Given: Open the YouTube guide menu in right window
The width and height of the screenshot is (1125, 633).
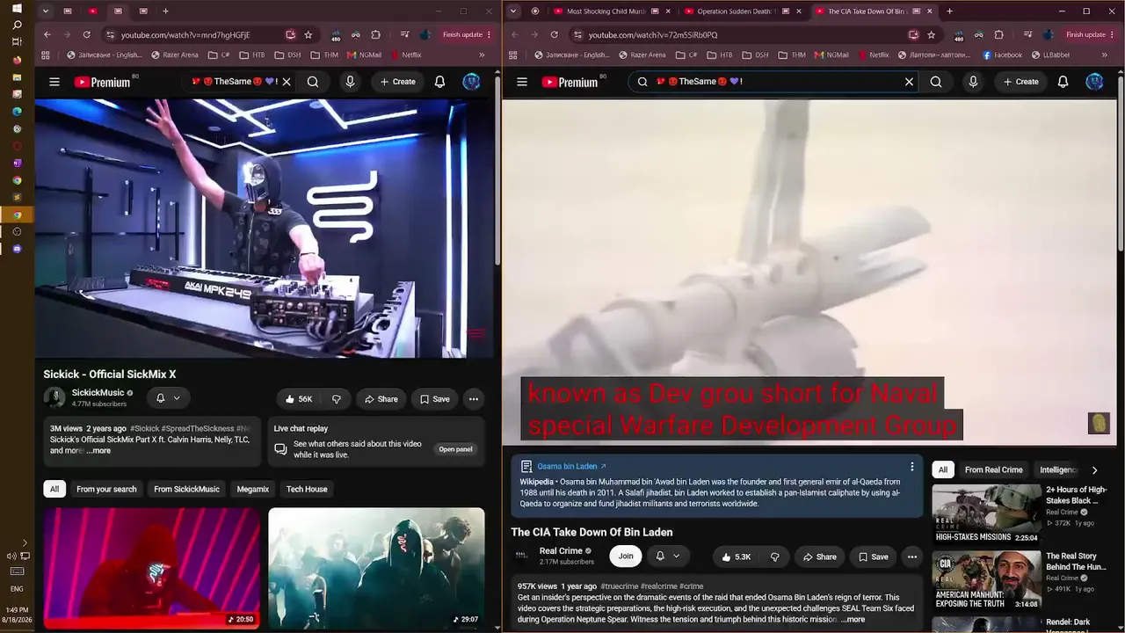Looking at the screenshot, I should (x=522, y=82).
